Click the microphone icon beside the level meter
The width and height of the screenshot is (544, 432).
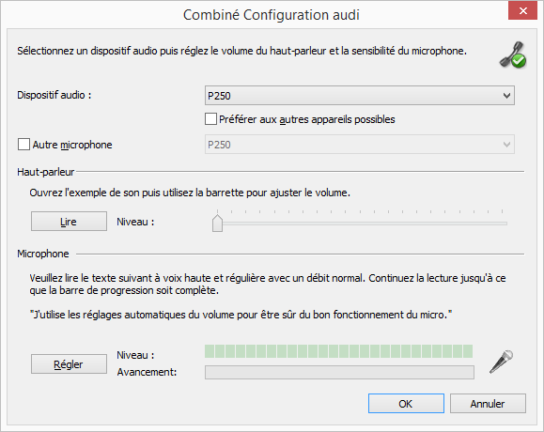[x=502, y=362]
